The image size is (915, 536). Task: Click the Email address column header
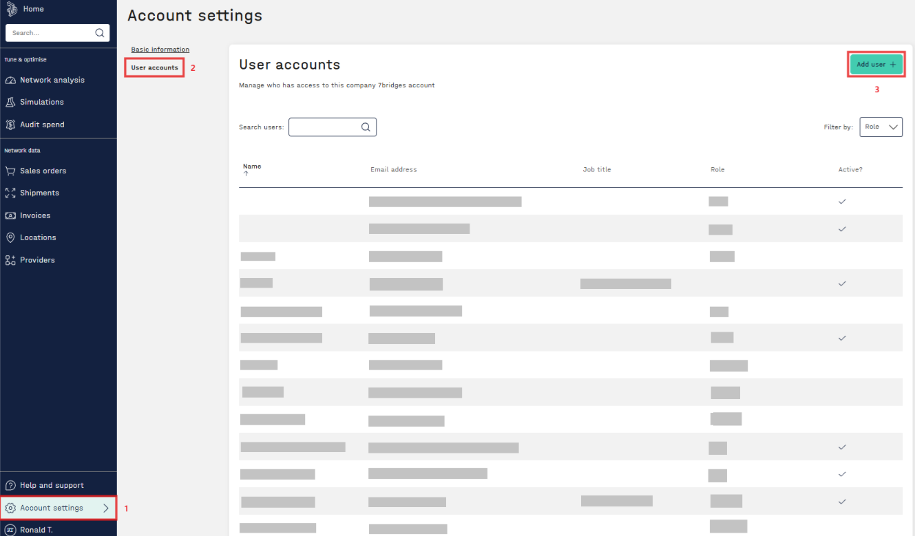(x=394, y=169)
